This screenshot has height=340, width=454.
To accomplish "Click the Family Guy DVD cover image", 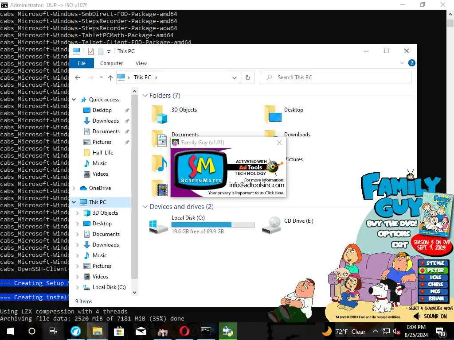I will [x=436, y=215].
